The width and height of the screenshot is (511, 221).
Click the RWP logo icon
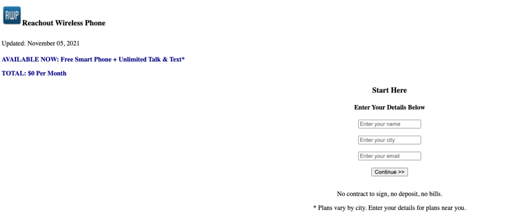11,15
